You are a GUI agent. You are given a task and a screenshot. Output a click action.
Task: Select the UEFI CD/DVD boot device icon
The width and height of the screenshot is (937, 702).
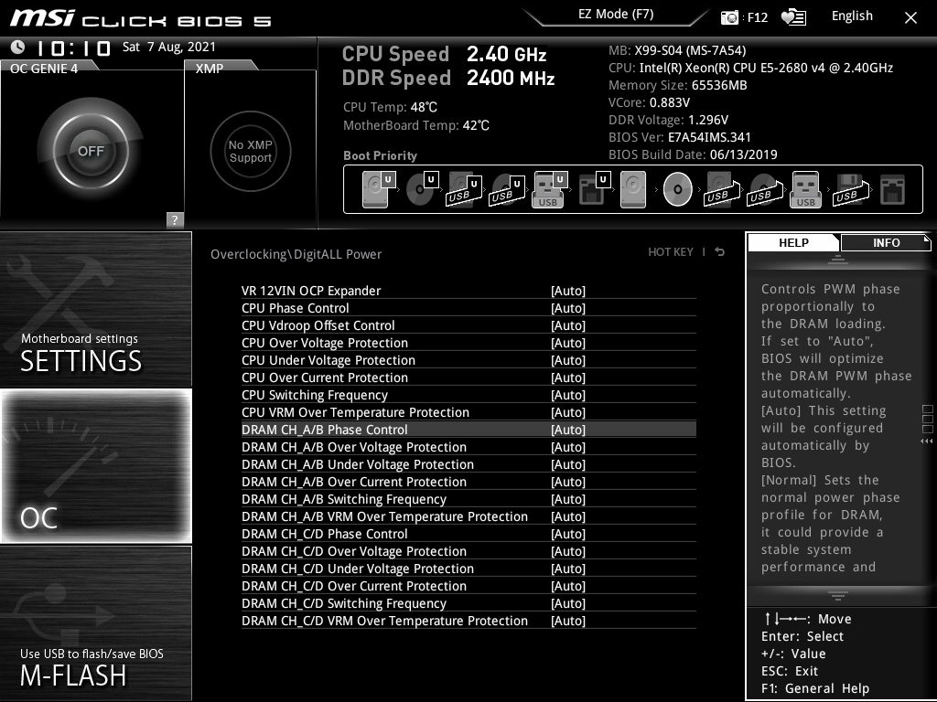pos(422,189)
